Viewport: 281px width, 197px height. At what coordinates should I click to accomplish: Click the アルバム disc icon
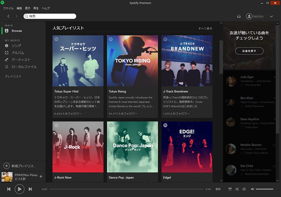[7, 53]
